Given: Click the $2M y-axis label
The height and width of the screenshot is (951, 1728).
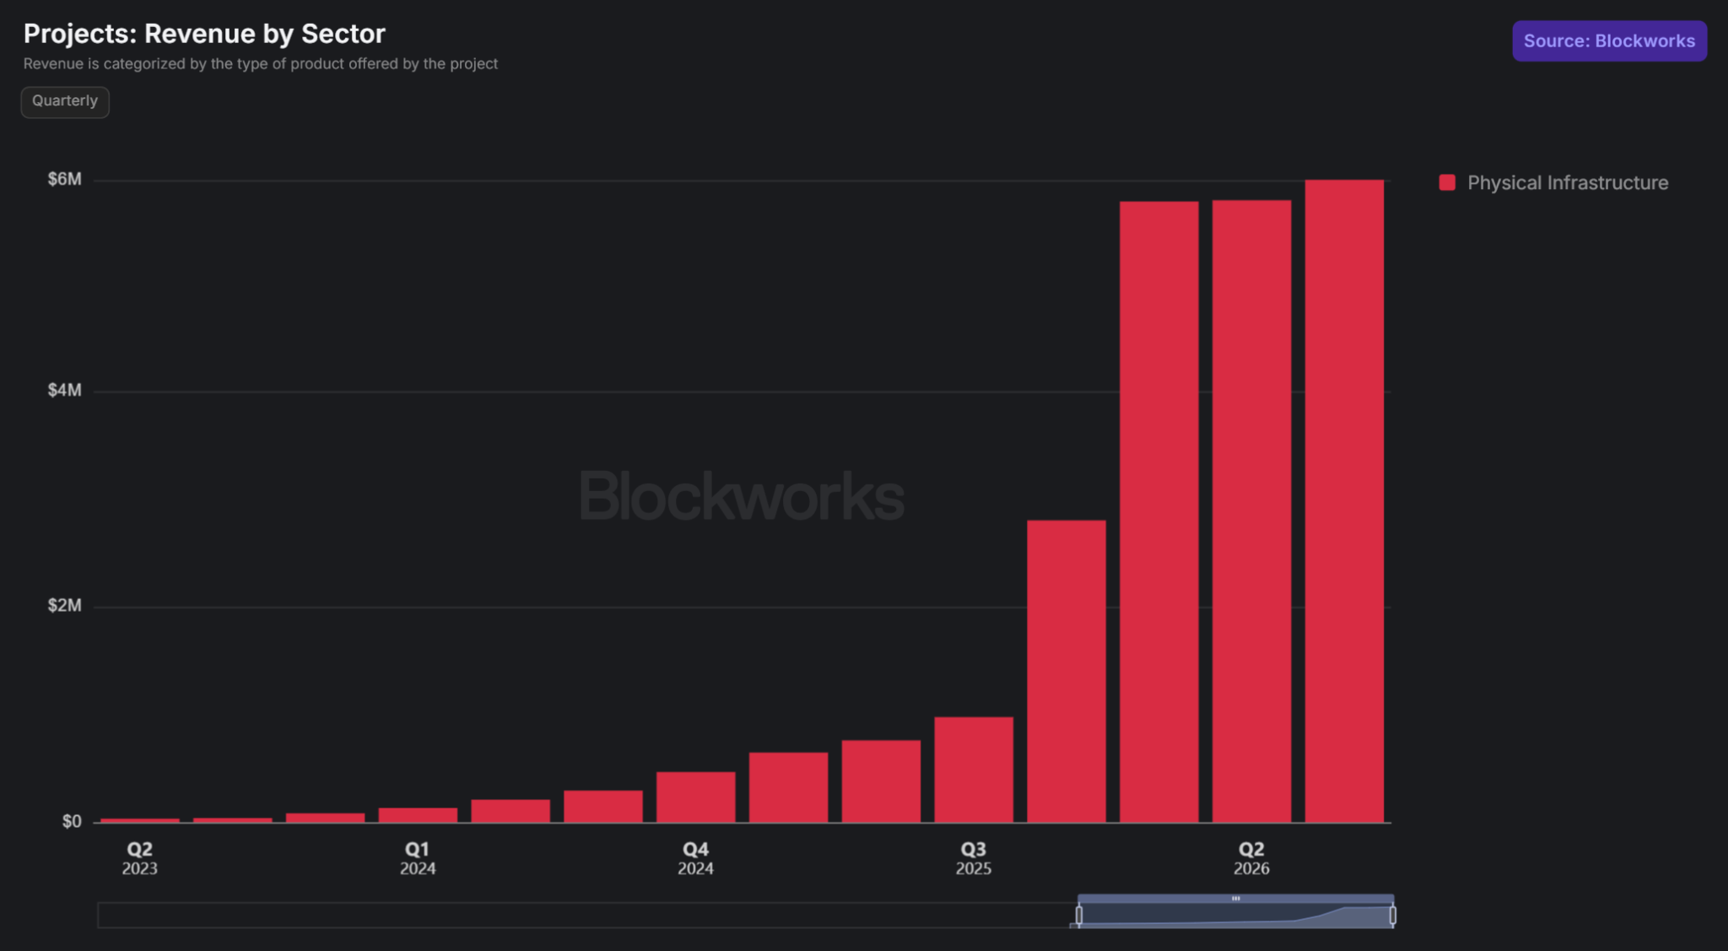Looking at the screenshot, I should [65, 605].
